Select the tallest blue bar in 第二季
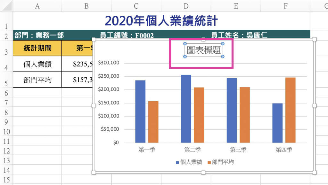The height and width of the screenshot is (185, 328). pyautogui.click(x=186, y=109)
